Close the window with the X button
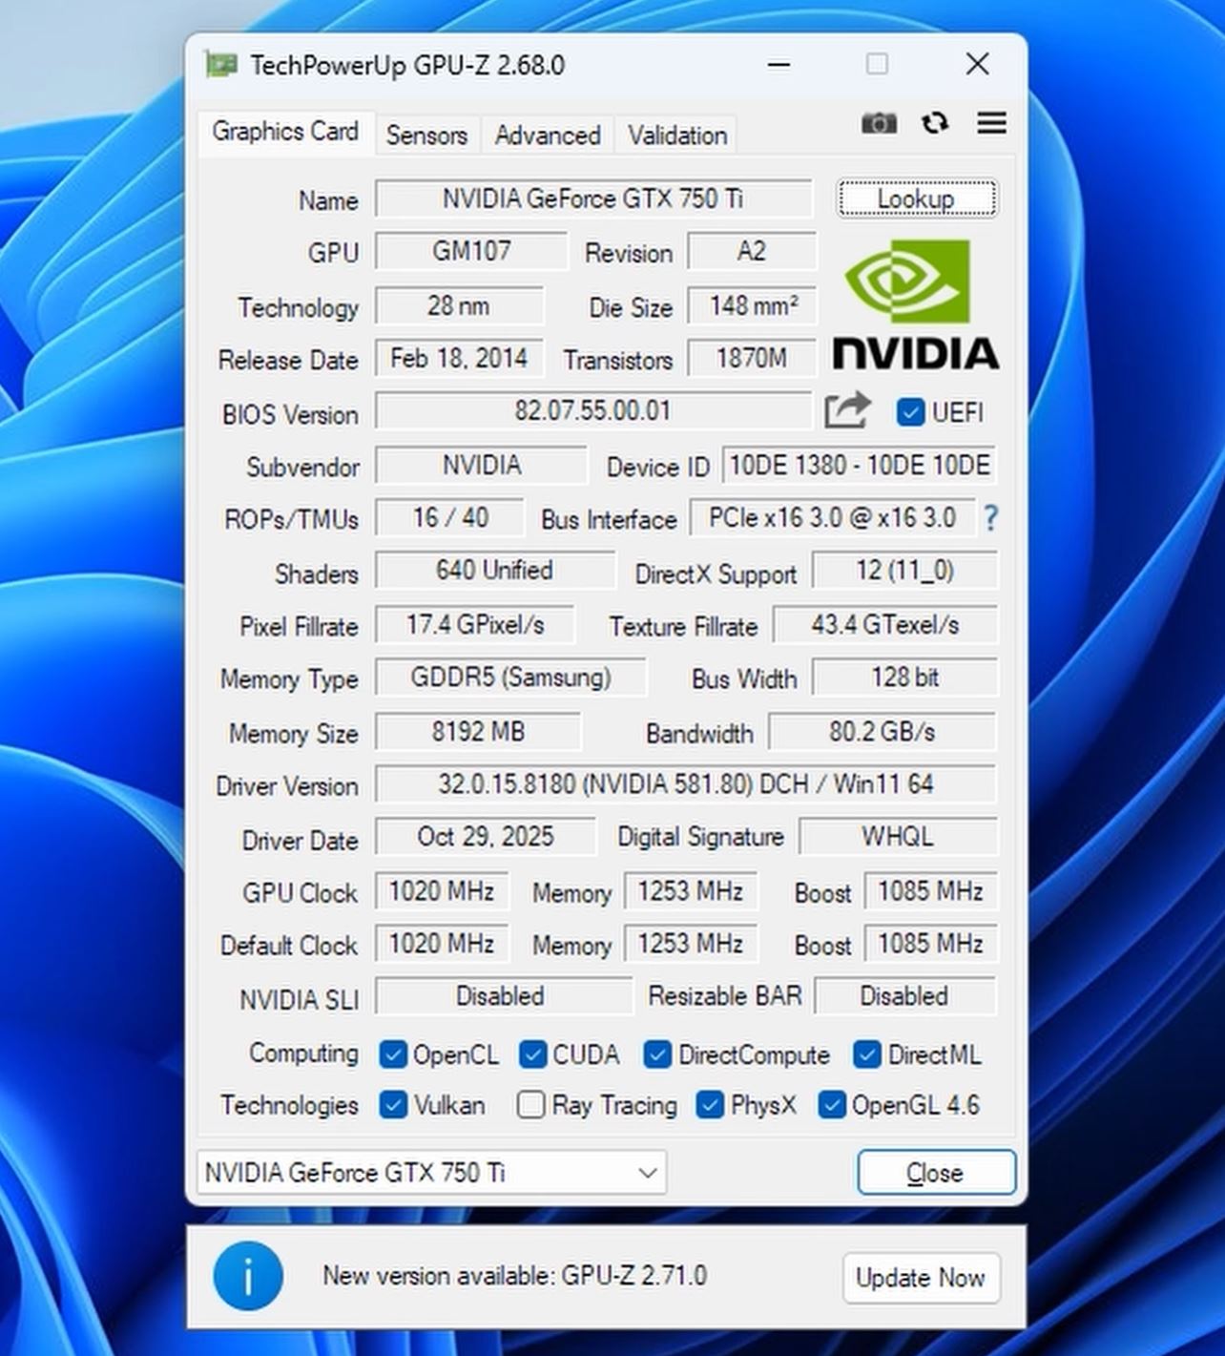1225x1356 pixels. click(977, 64)
